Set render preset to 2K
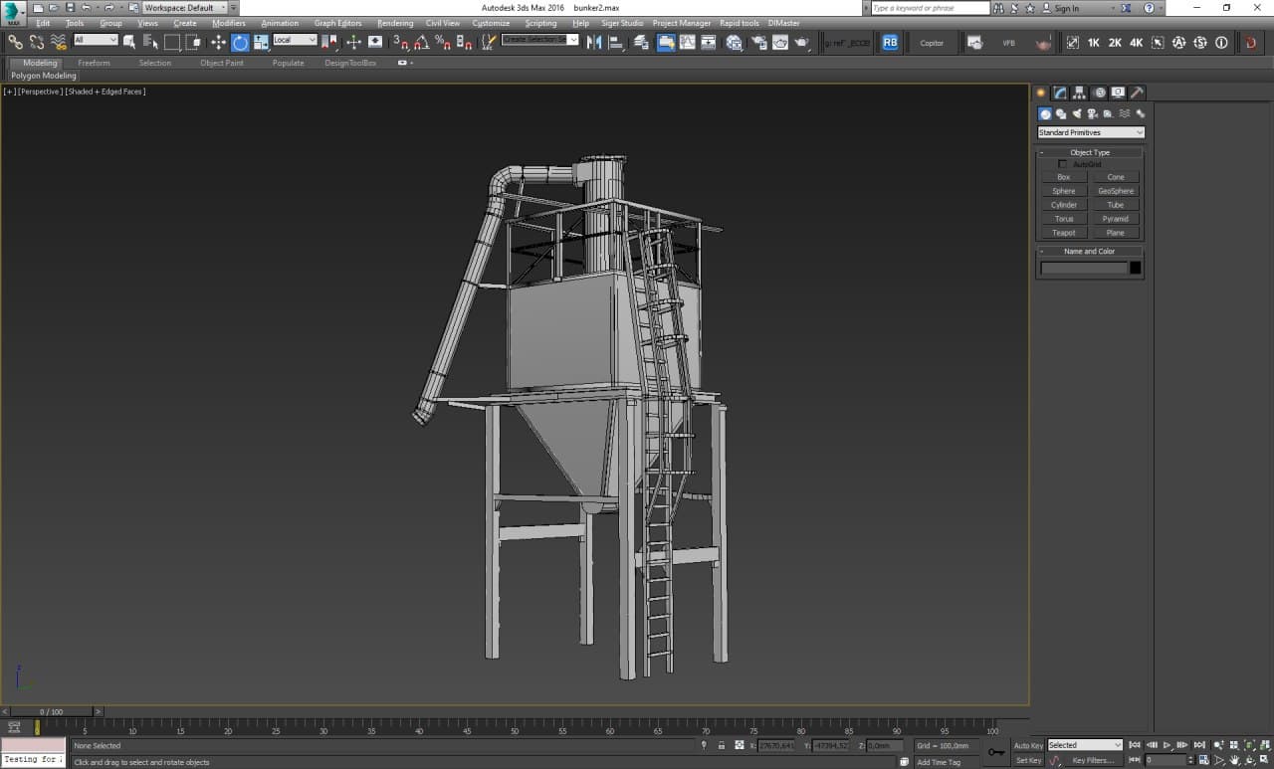This screenshot has width=1274, height=769. click(1115, 43)
